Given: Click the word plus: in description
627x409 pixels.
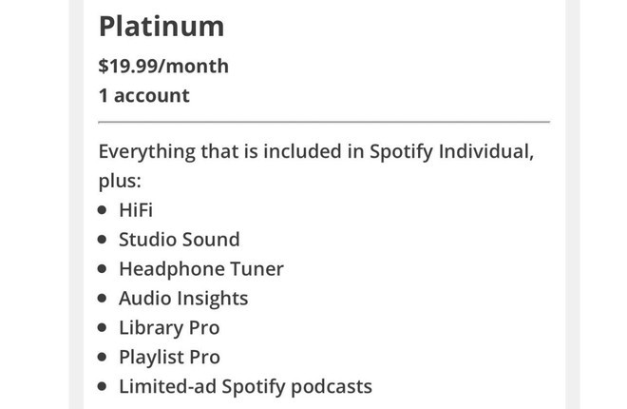Looking at the screenshot, I should (x=120, y=181).
